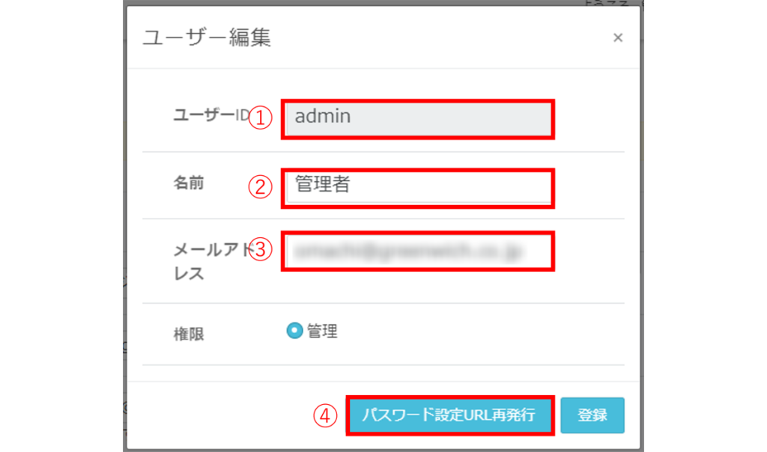
Task: Click empty footer space left of marker ④
Action: click(225, 415)
